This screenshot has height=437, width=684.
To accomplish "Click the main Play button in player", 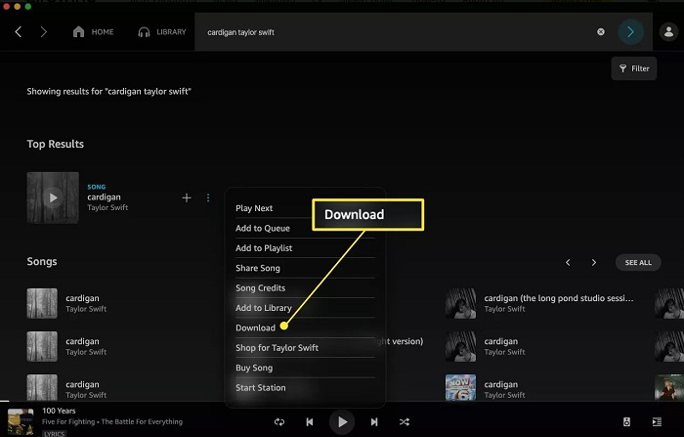I will click(x=342, y=422).
